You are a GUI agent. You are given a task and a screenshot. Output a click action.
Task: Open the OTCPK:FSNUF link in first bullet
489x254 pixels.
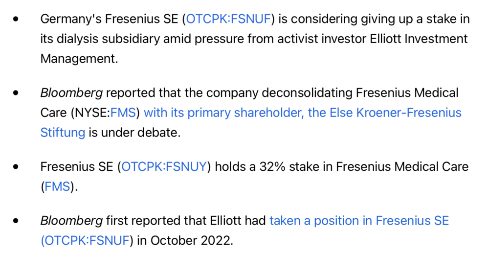point(229,20)
